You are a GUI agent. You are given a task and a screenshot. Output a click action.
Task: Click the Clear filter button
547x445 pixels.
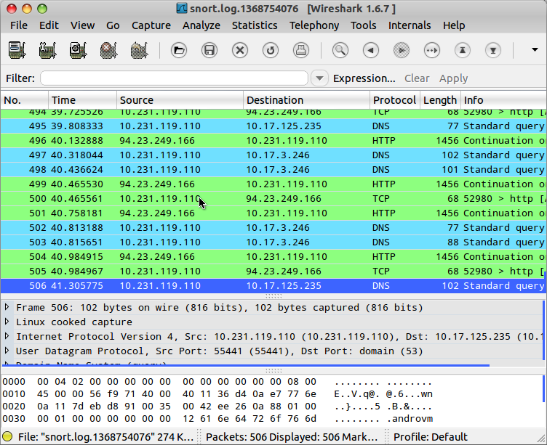point(417,78)
